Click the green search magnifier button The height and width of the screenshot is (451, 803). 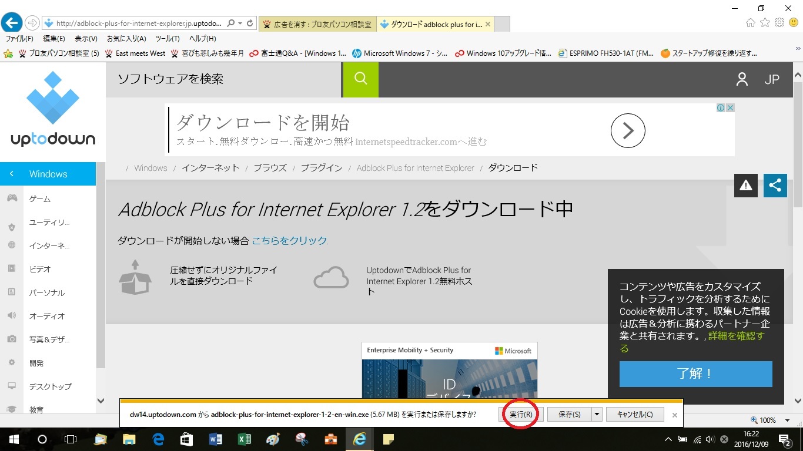coord(361,79)
